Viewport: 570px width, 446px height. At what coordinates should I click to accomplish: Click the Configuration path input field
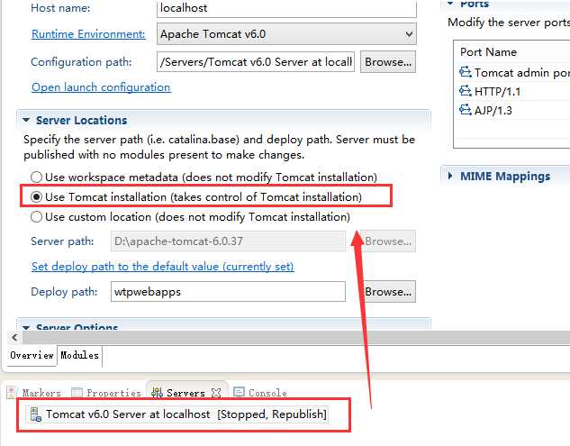click(256, 62)
